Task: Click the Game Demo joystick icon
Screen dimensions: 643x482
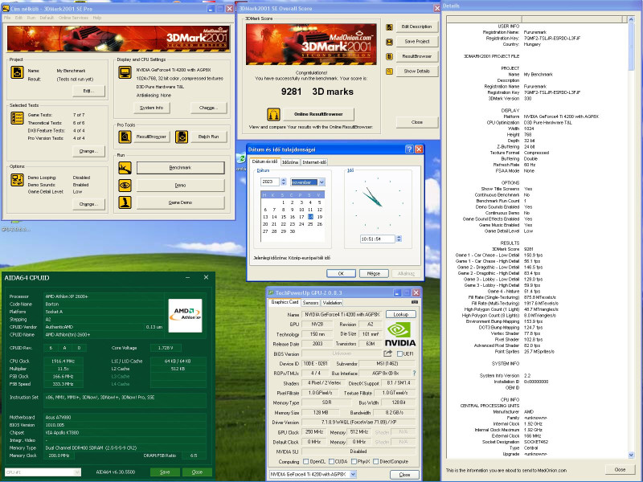Action: click(x=125, y=202)
